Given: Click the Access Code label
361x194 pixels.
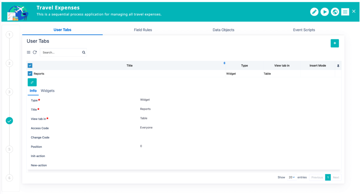Looking at the screenshot, I should [39, 128].
